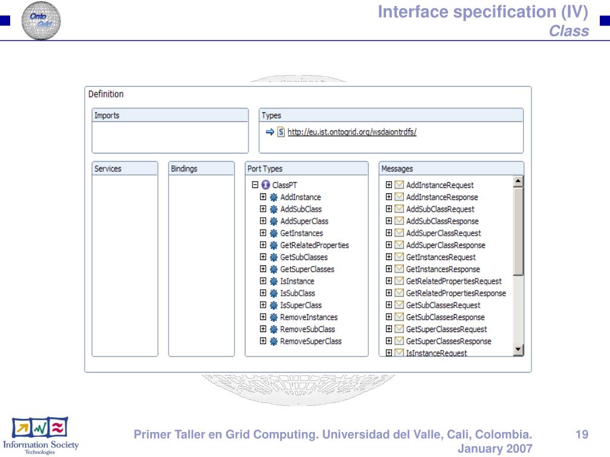Screen dimensions: 610x457
Task: Select the AddSuperClassRequest message label
Action: click(x=443, y=233)
